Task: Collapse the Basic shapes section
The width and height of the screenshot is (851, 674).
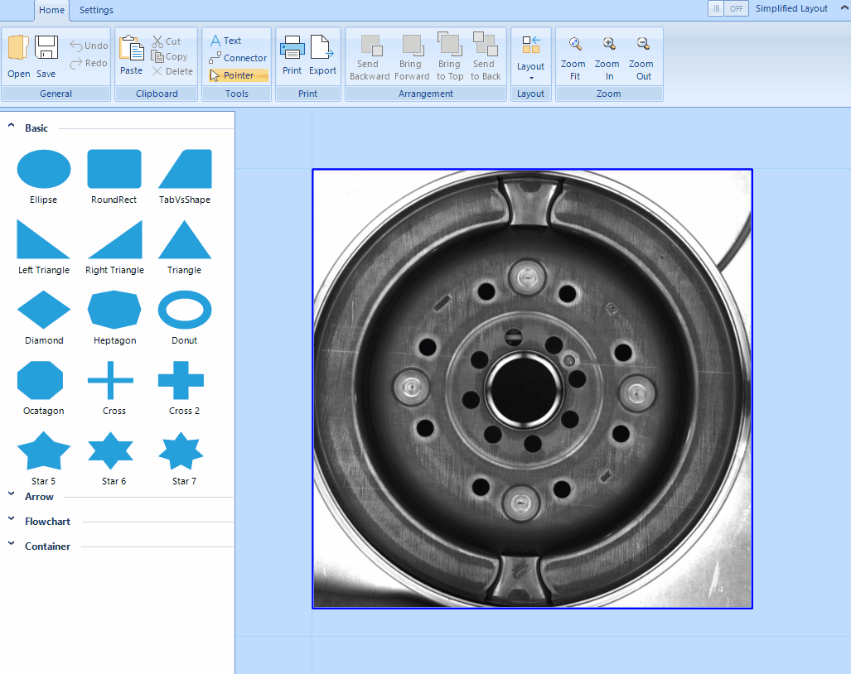Action: 36,128
